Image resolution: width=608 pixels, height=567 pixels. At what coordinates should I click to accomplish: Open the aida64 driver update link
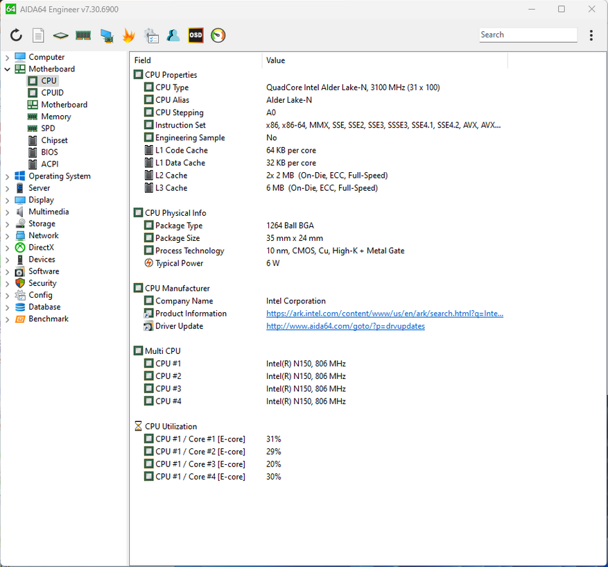pyautogui.click(x=345, y=326)
